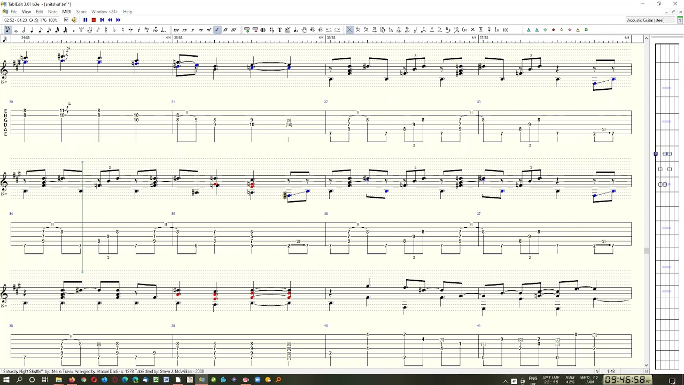Screen dimensions: 684x385
Task: Click the ghost note (0) icon
Action: (x=506, y=30)
